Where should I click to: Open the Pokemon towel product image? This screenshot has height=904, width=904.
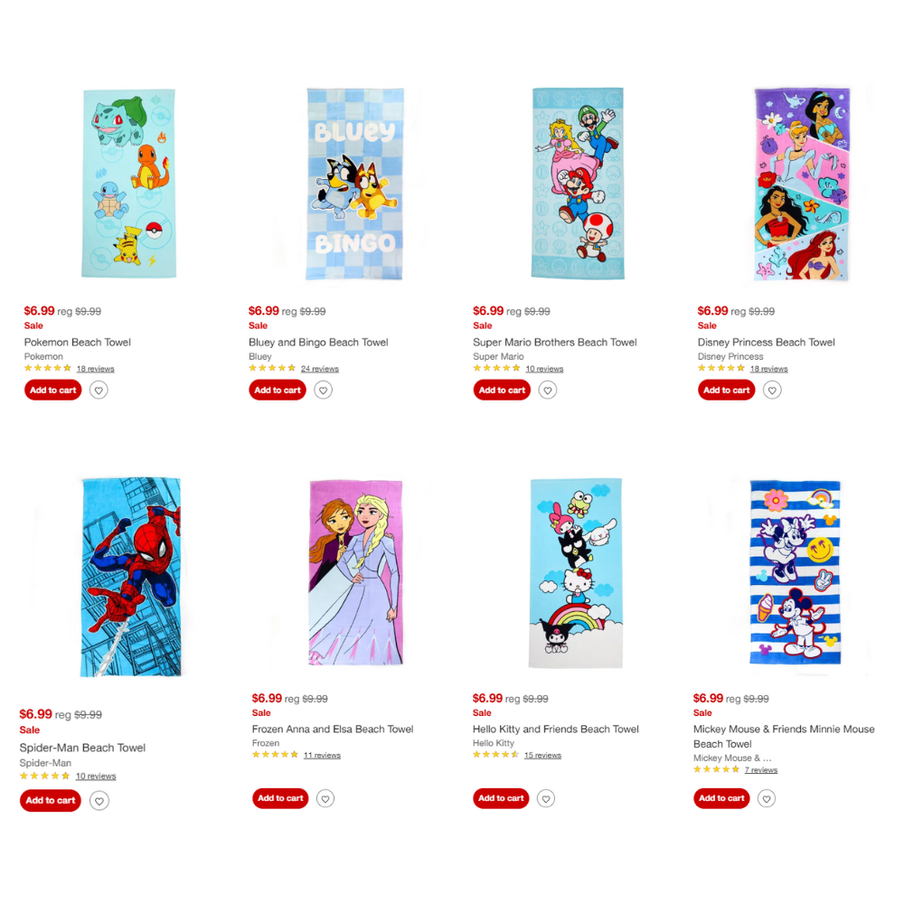pos(128,184)
